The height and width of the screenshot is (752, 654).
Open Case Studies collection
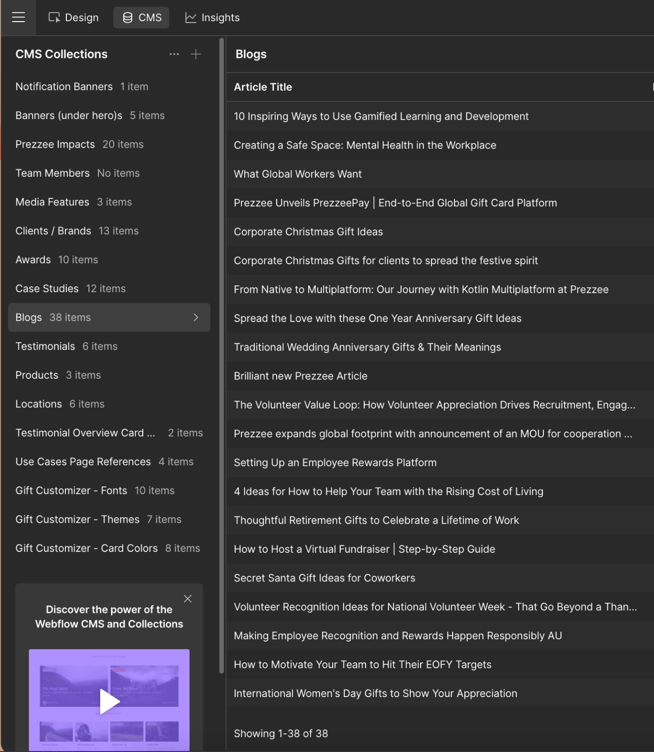click(109, 289)
